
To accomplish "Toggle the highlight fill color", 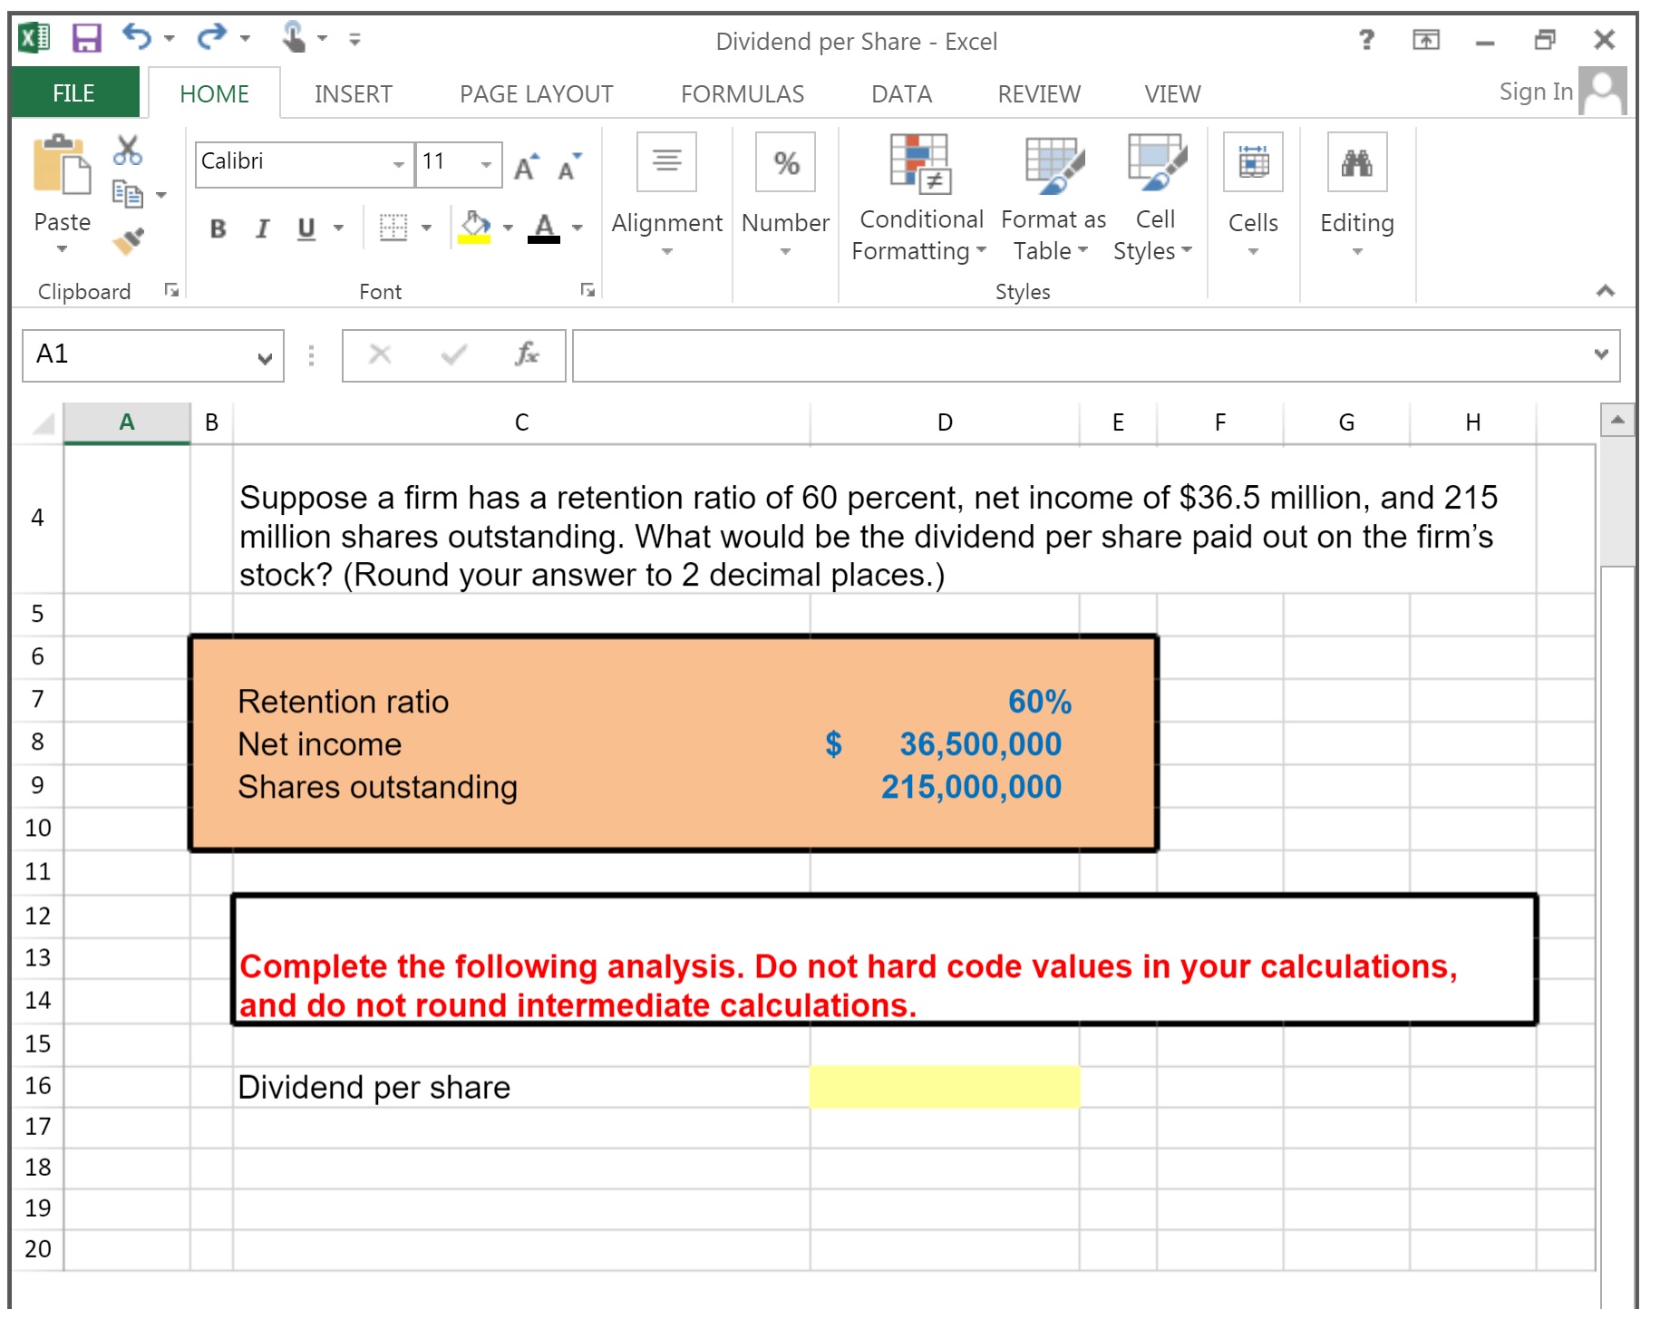I will [x=475, y=226].
